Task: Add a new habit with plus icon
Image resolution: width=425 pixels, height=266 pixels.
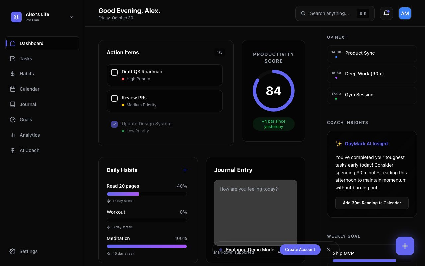Action: point(185,170)
